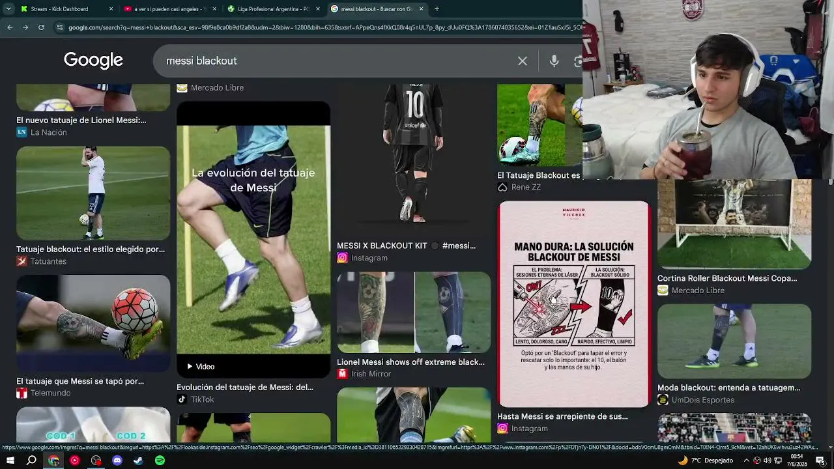Open the 'Mano dura: la solución blackout' infographic

coord(574,304)
